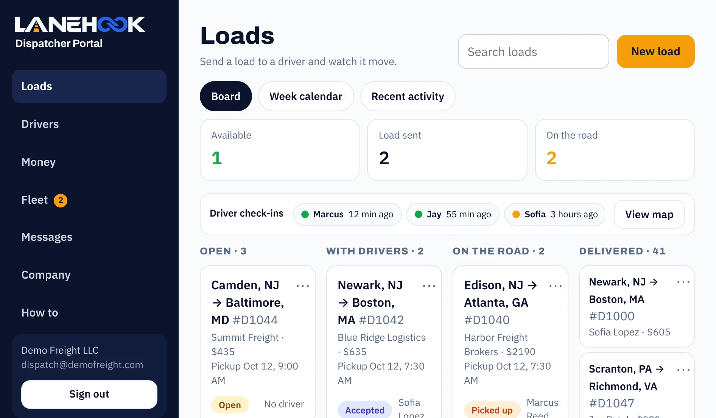Image resolution: width=716 pixels, height=418 pixels.
Task: Click the Picked up status badge on #D1040
Action: (492, 410)
